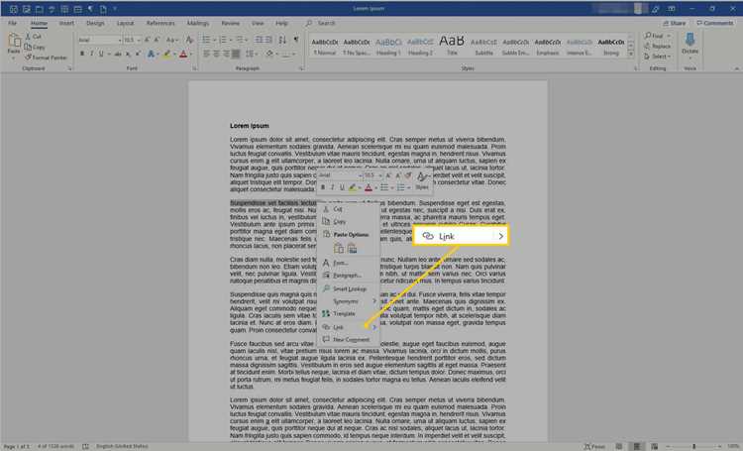Image resolution: width=743 pixels, height=451 pixels.
Task: Click Format Painter in the ribbon
Action: click(x=46, y=57)
